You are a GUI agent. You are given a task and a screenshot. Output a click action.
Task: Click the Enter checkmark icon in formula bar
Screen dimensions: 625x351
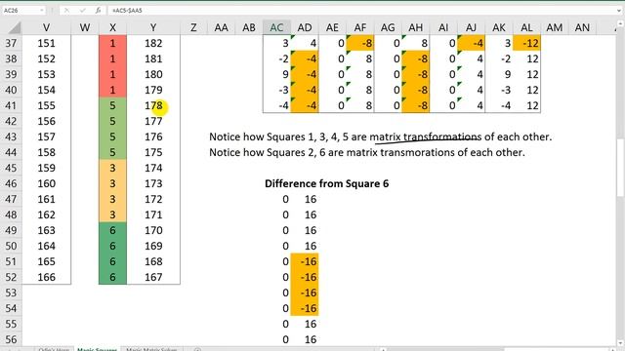point(82,11)
